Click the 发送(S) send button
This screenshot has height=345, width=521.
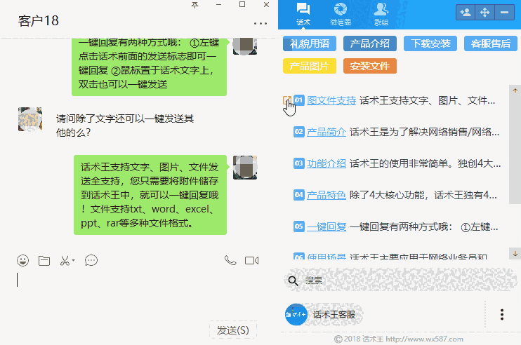click(x=233, y=330)
